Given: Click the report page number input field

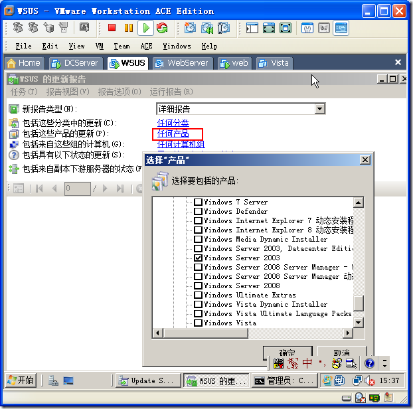Looking at the screenshot, I should click(78, 189).
